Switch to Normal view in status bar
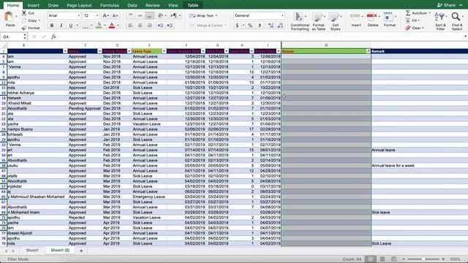Image resolution: width=468 pixels, height=263 pixels. 371,259
